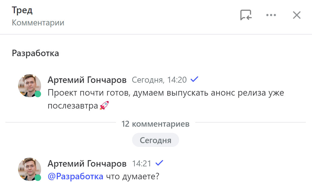Viewport: 312px width, 192px height.
Task: Open the Комментарии section under the thread title
Action: click(x=38, y=23)
